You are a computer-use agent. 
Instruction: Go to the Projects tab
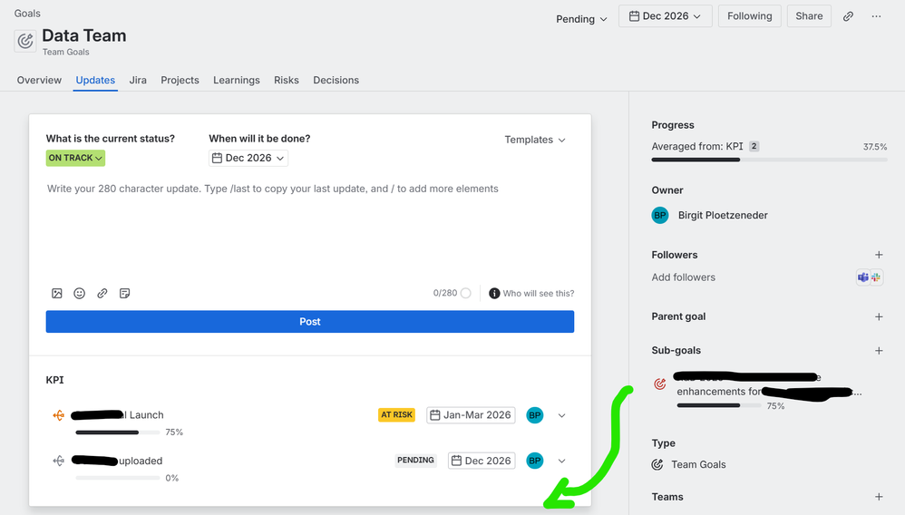tap(180, 81)
